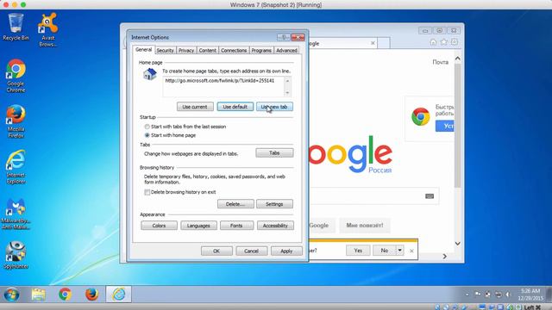This screenshot has width=552, height=310.
Task: Launch Firefox from the taskbar
Action: [92, 294]
